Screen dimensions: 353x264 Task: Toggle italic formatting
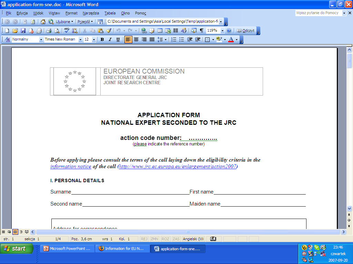point(110,40)
